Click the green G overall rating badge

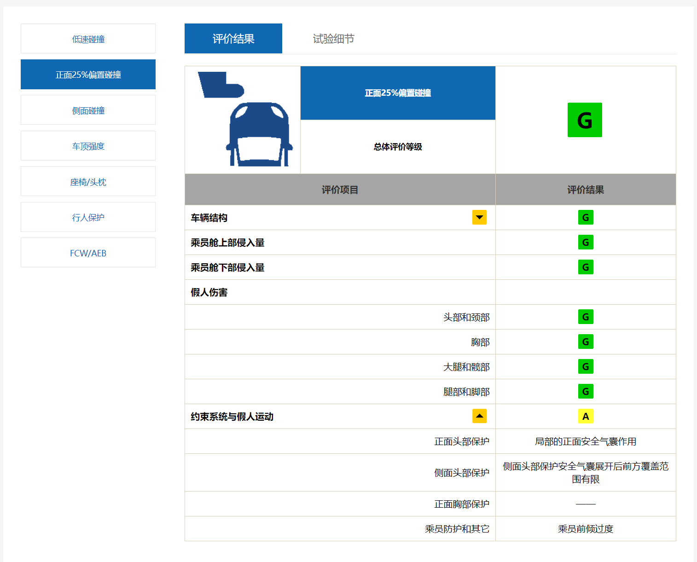pyautogui.click(x=585, y=120)
